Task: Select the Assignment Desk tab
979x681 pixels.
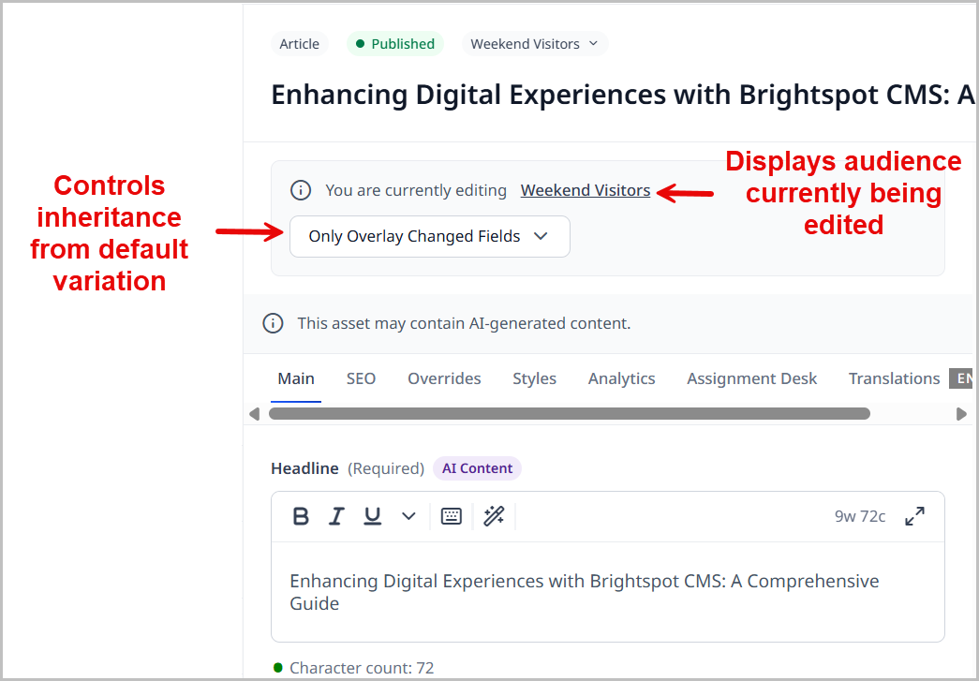Action: pos(751,378)
